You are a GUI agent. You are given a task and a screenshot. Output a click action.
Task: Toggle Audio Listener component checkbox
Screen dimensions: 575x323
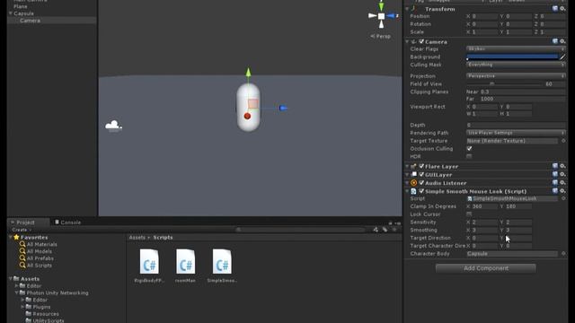coord(421,183)
